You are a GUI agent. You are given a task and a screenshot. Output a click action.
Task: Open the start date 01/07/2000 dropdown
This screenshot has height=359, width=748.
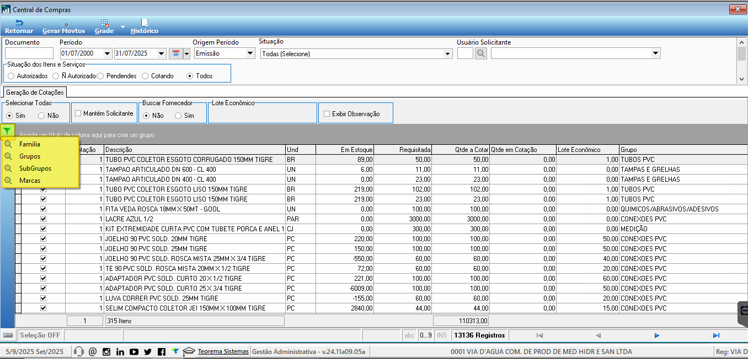[107, 53]
